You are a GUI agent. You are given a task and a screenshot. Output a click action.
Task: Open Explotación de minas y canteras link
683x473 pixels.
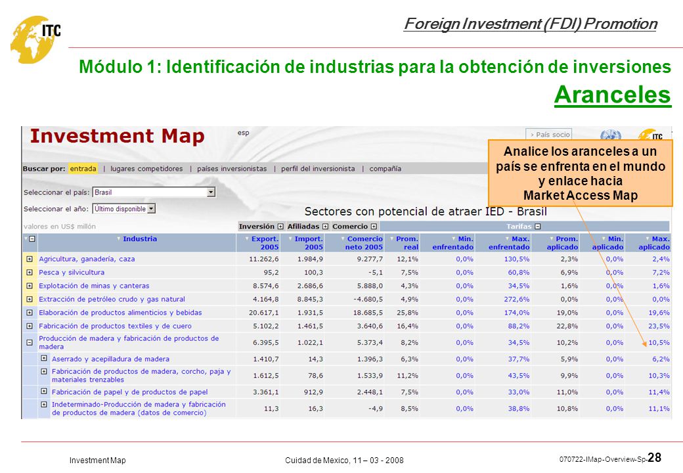[x=94, y=286]
